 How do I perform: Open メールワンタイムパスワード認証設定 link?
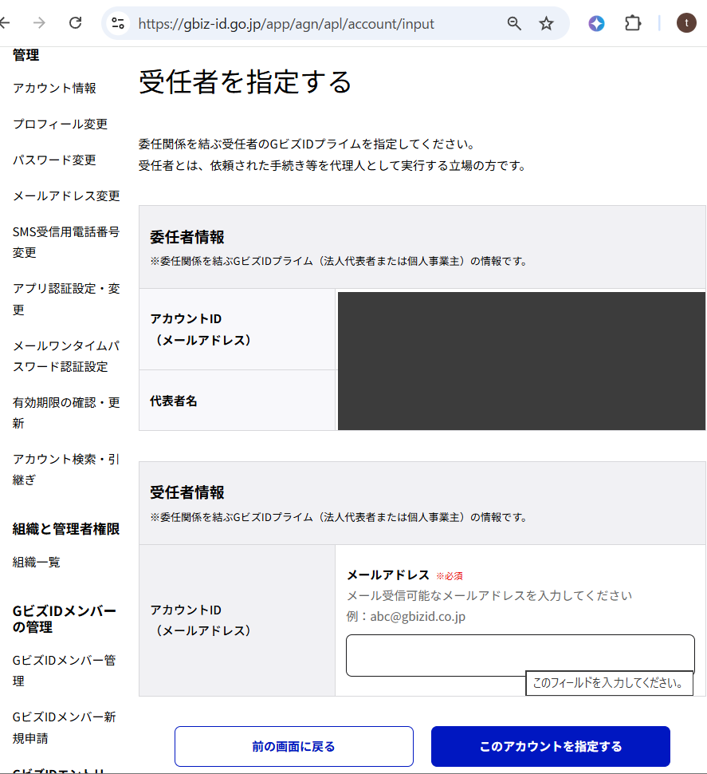[66, 356]
